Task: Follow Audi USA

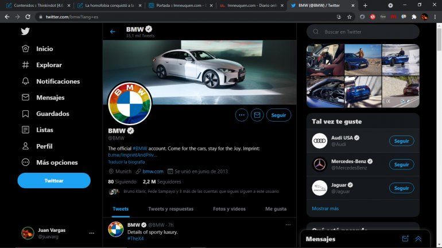Action: click(x=401, y=141)
